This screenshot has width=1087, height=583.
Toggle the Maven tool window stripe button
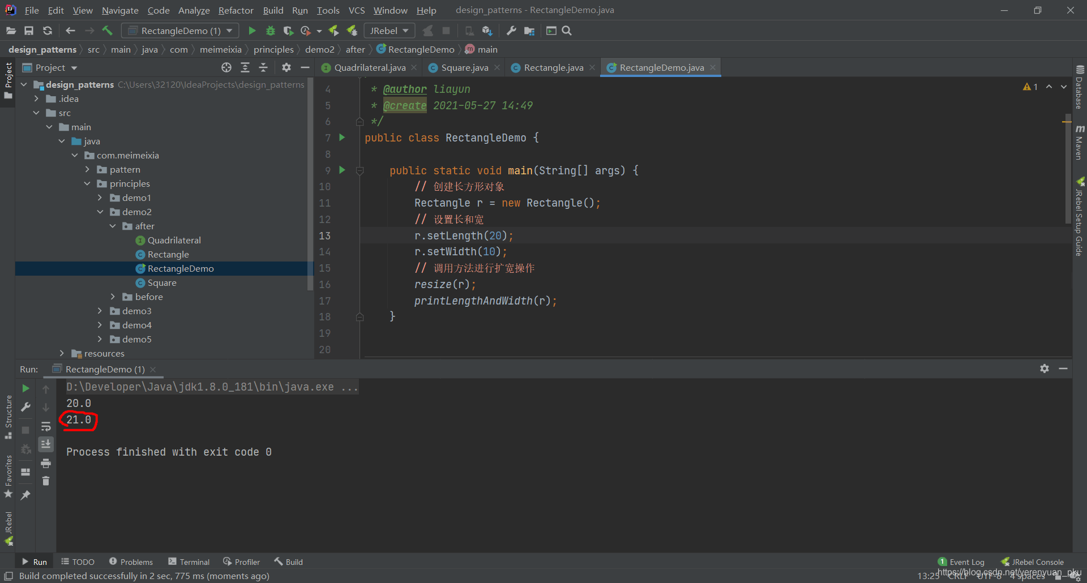(x=1079, y=142)
